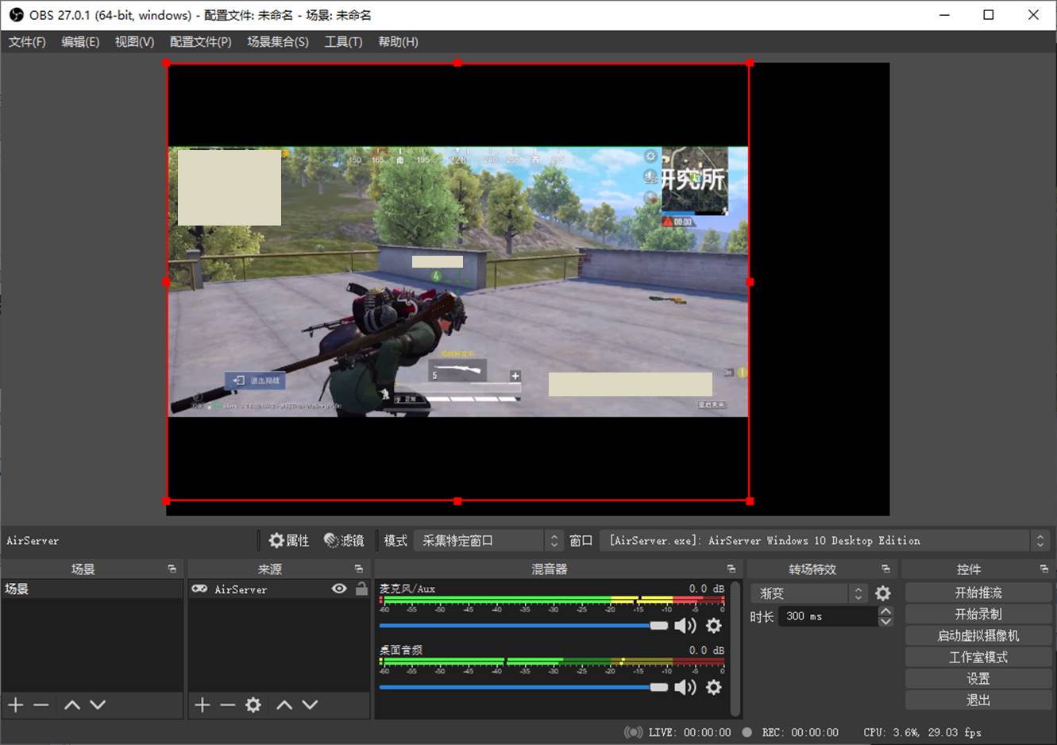Click the mixer panel vertical scrollbar
Image resolution: width=1057 pixels, height=745 pixels.
(x=736, y=649)
